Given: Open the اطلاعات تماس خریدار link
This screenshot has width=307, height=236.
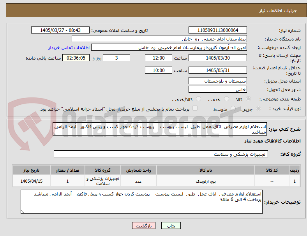Looking at the screenshot, I should tap(69, 48).
